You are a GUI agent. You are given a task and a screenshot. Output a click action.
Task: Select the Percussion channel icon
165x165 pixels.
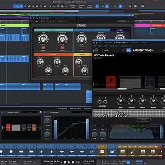point(92,152)
